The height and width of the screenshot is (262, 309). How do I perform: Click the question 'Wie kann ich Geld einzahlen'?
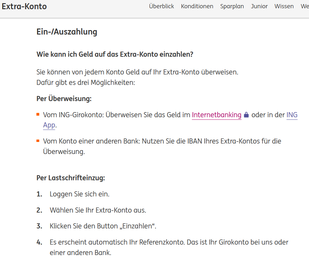coord(115,54)
